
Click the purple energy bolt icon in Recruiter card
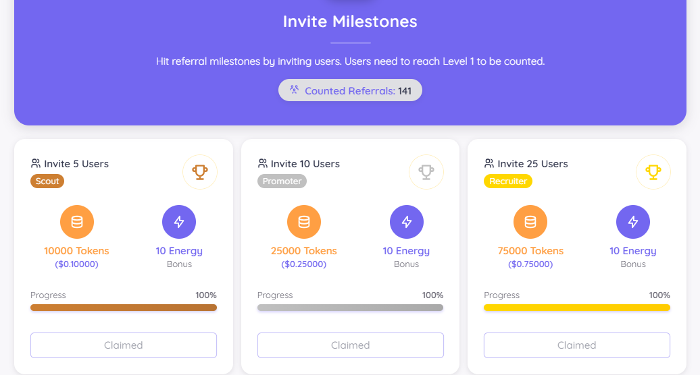pos(633,222)
